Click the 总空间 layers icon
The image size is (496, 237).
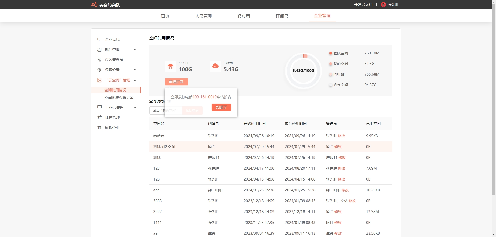(x=171, y=66)
